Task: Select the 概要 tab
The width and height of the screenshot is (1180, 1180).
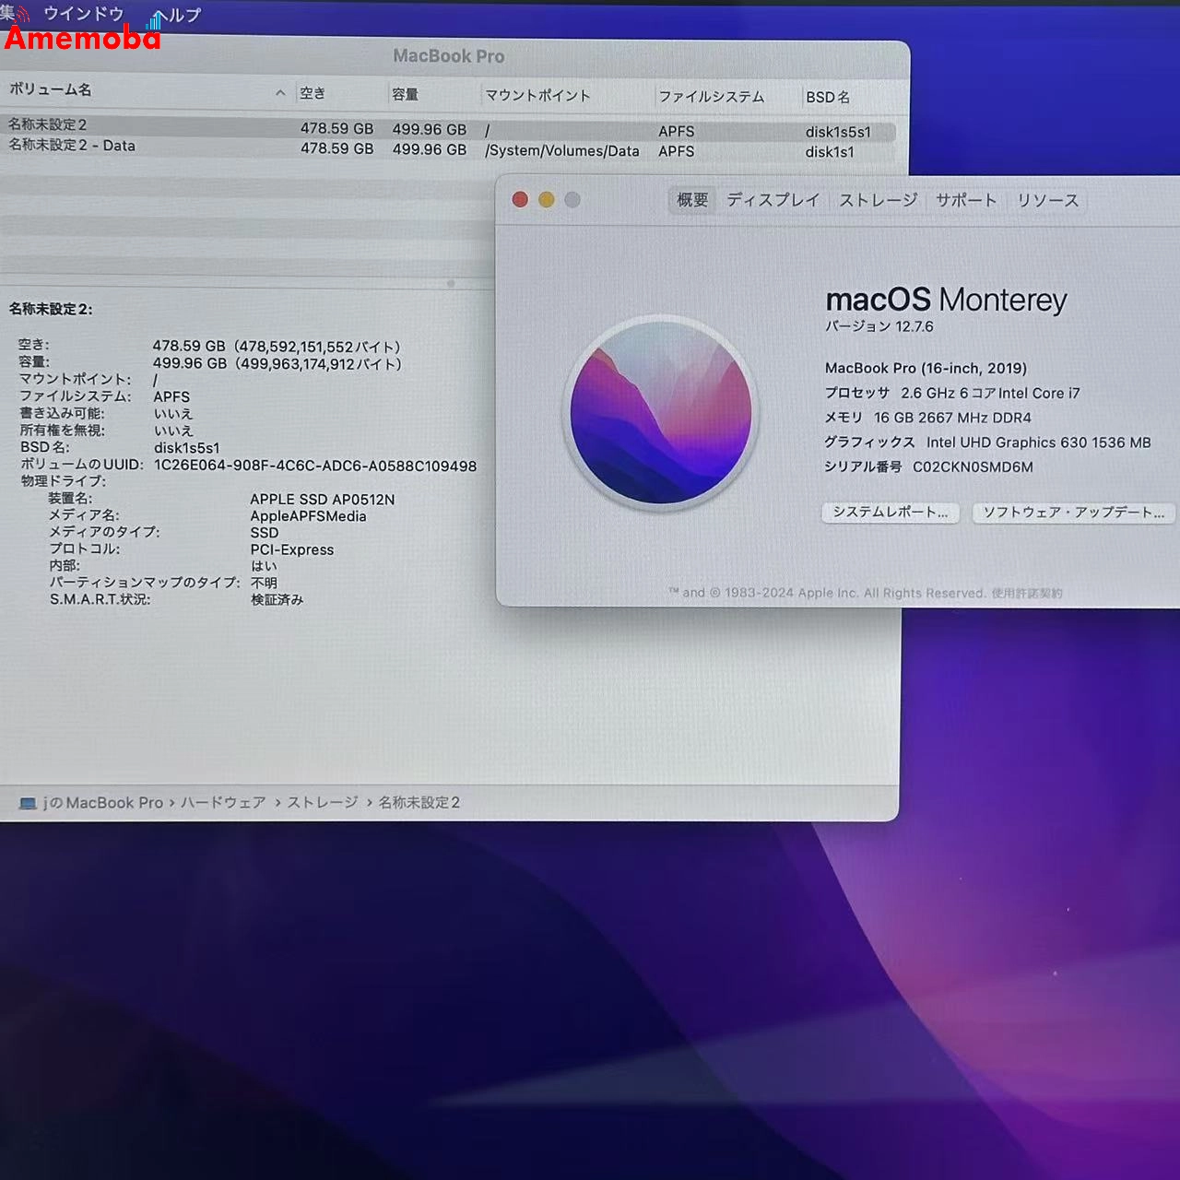Action: [x=690, y=200]
